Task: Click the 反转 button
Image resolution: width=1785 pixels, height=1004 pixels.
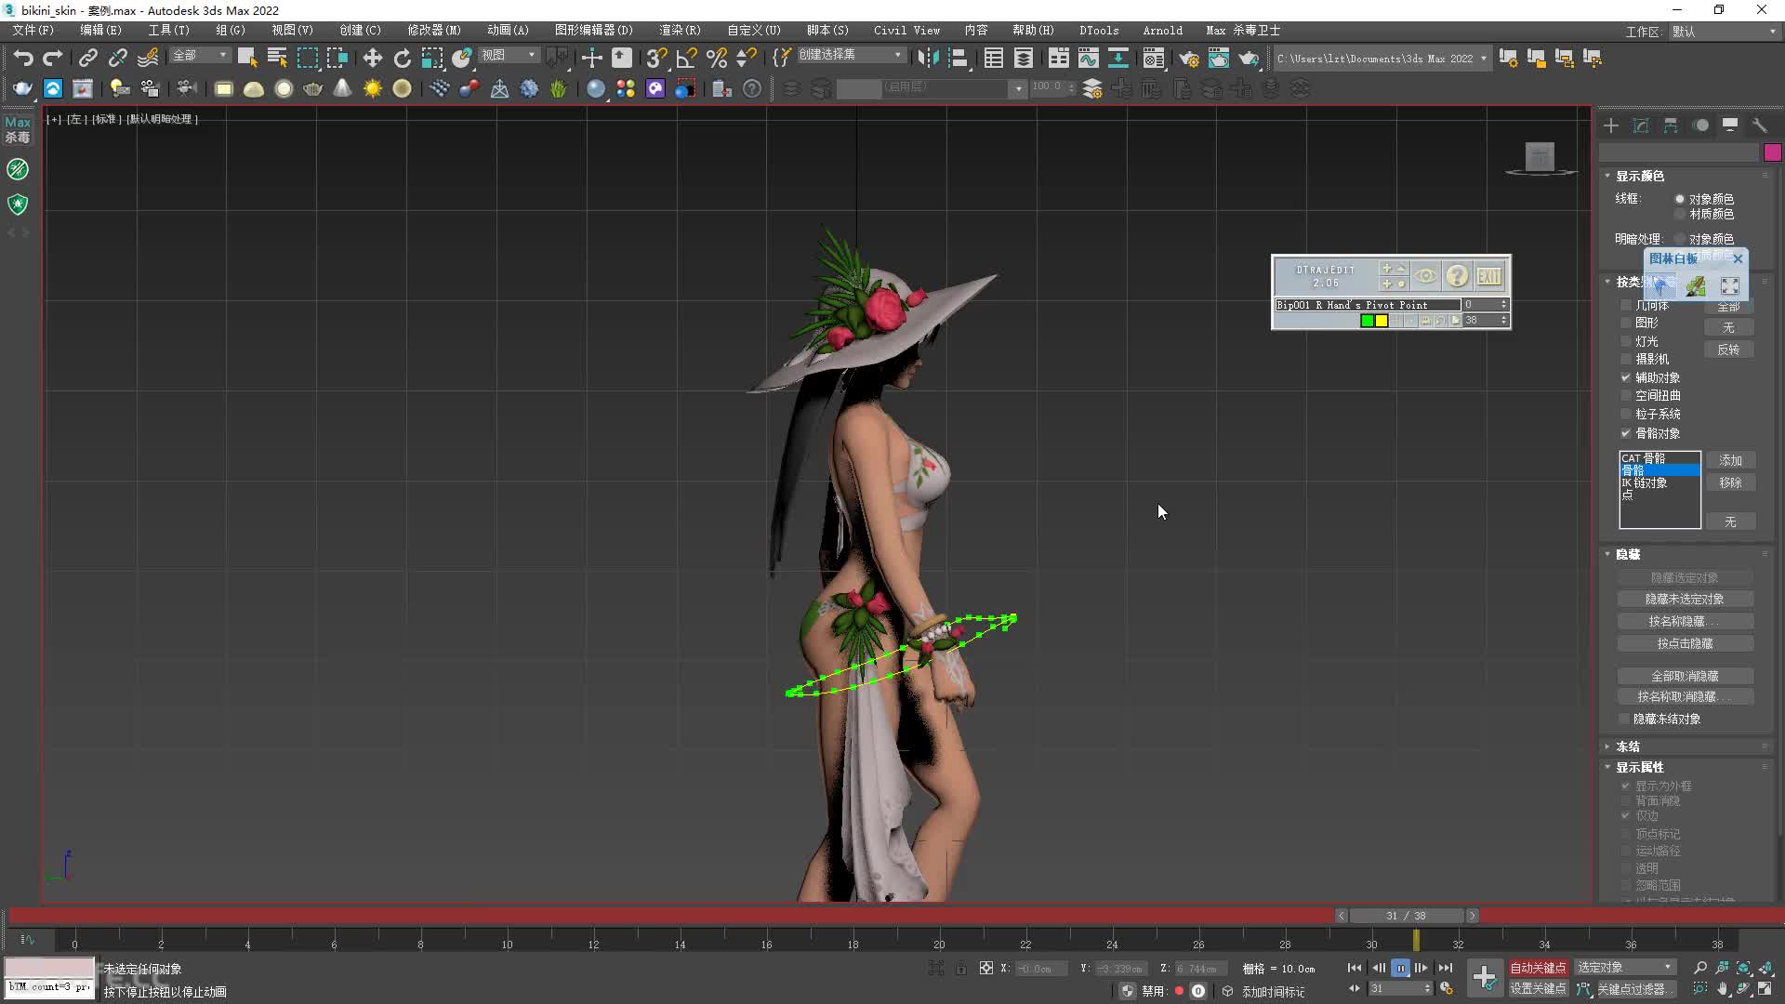Action: (x=1728, y=350)
